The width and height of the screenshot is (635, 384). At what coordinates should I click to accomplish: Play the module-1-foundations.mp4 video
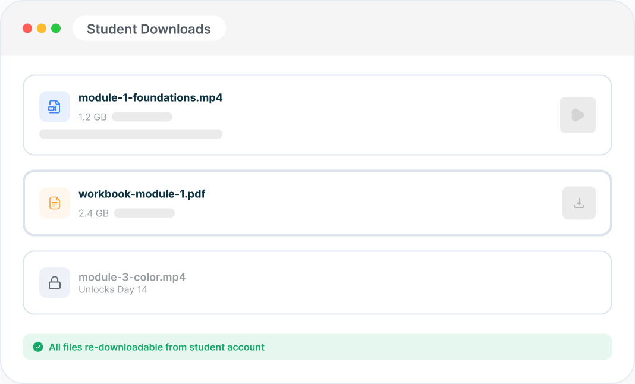578,115
